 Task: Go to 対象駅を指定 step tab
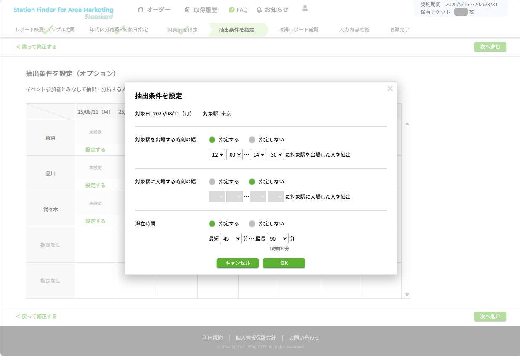[x=182, y=30]
